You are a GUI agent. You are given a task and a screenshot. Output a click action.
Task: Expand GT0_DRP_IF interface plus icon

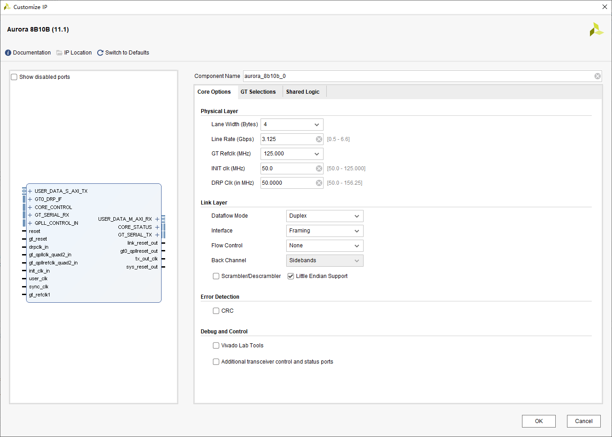[30, 199]
